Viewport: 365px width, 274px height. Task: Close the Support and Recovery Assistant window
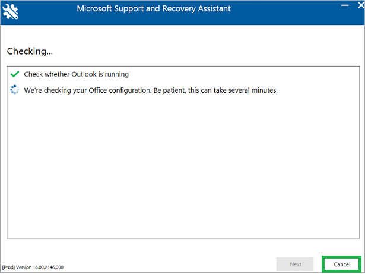[361, 5]
